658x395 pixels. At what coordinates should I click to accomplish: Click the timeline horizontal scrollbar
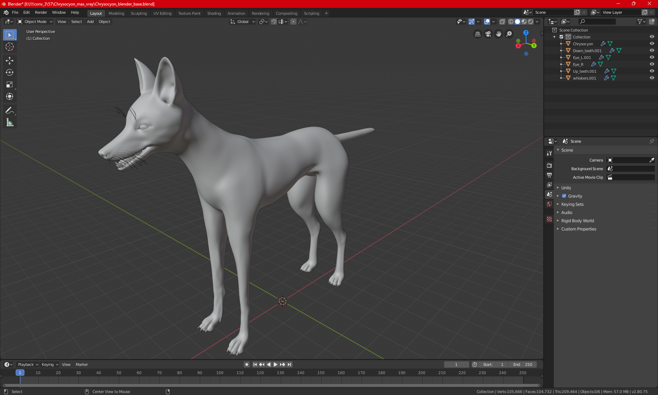[271, 385]
